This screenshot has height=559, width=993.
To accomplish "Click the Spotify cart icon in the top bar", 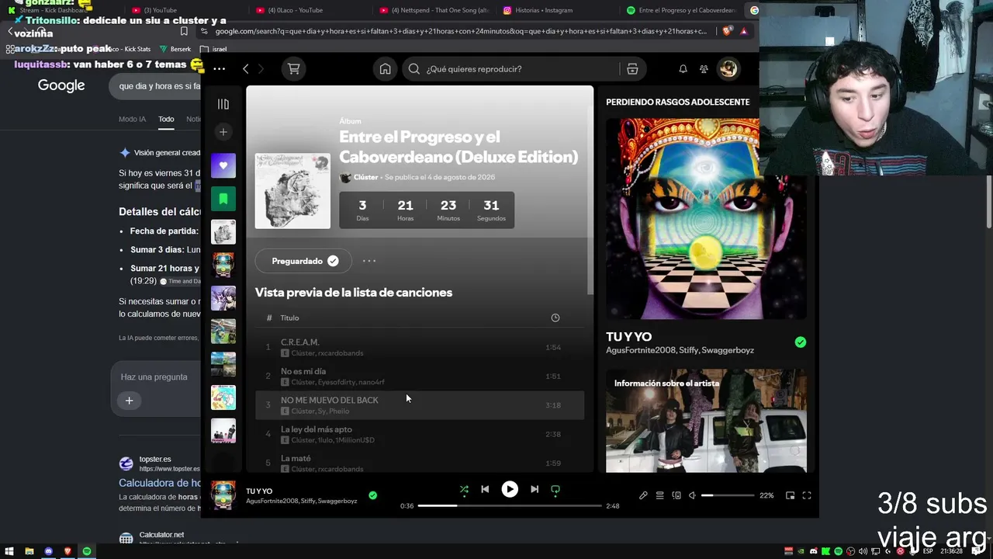I will (293, 69).
